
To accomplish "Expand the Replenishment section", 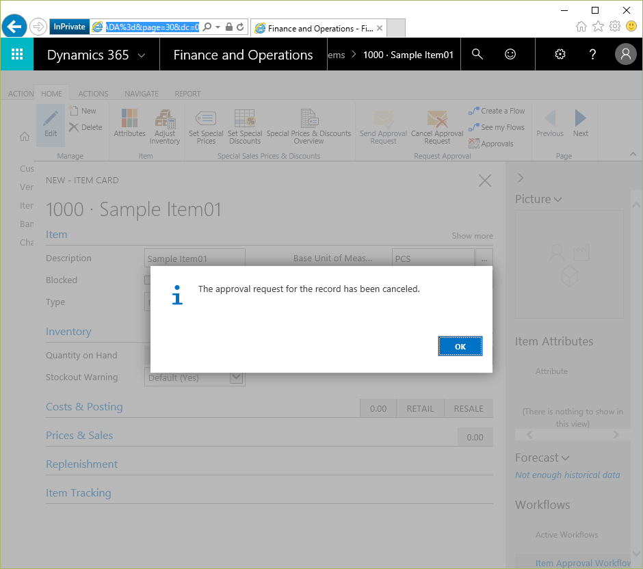I will pyautogui.click(x=81, y=464).
